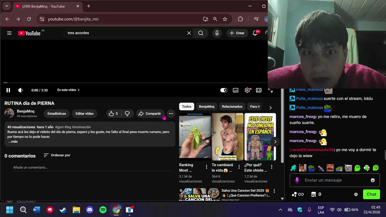Run search with the magnifier button
This screenshot has height=217, width=386.
[x=201, y=33]
